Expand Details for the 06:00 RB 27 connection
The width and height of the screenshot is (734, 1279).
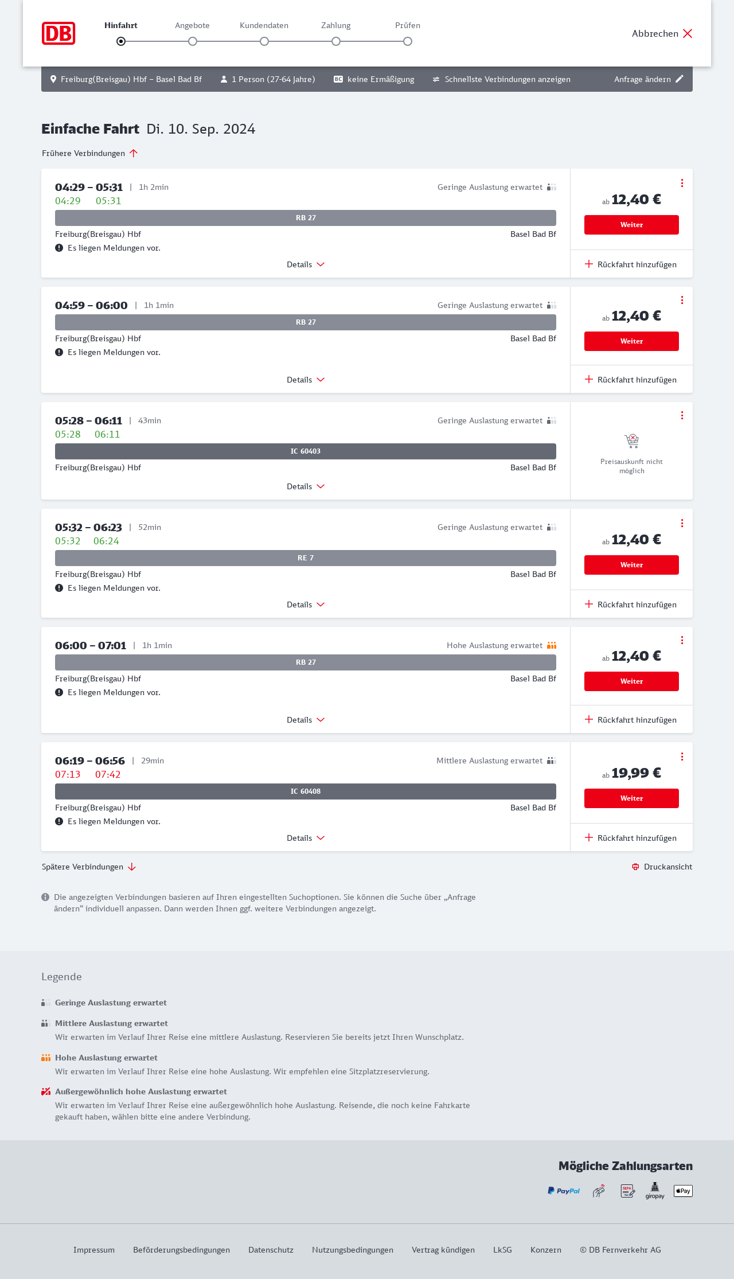tap(306, 720)
